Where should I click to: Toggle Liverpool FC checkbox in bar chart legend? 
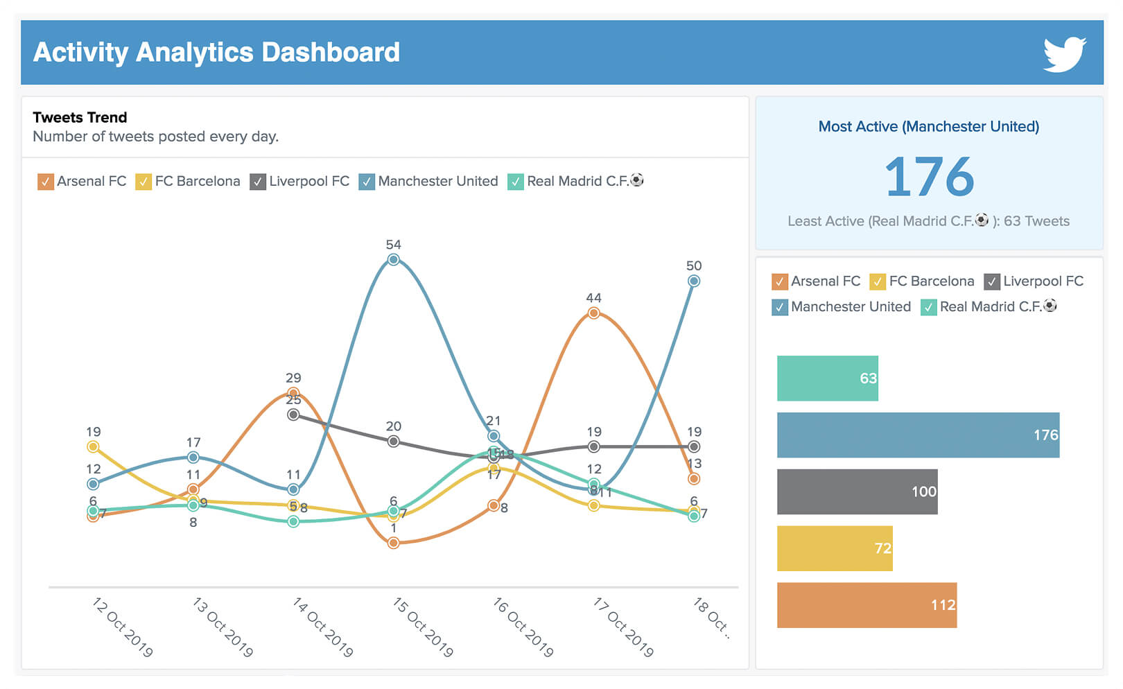pos(992,281)
